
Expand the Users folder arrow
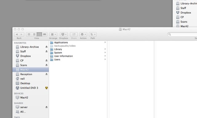pos(105,59)
